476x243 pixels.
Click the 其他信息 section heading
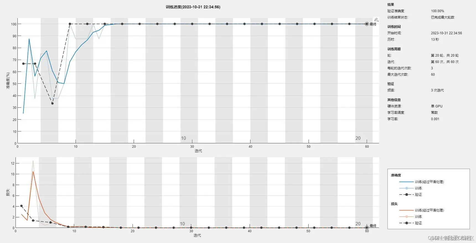[394, 100]
